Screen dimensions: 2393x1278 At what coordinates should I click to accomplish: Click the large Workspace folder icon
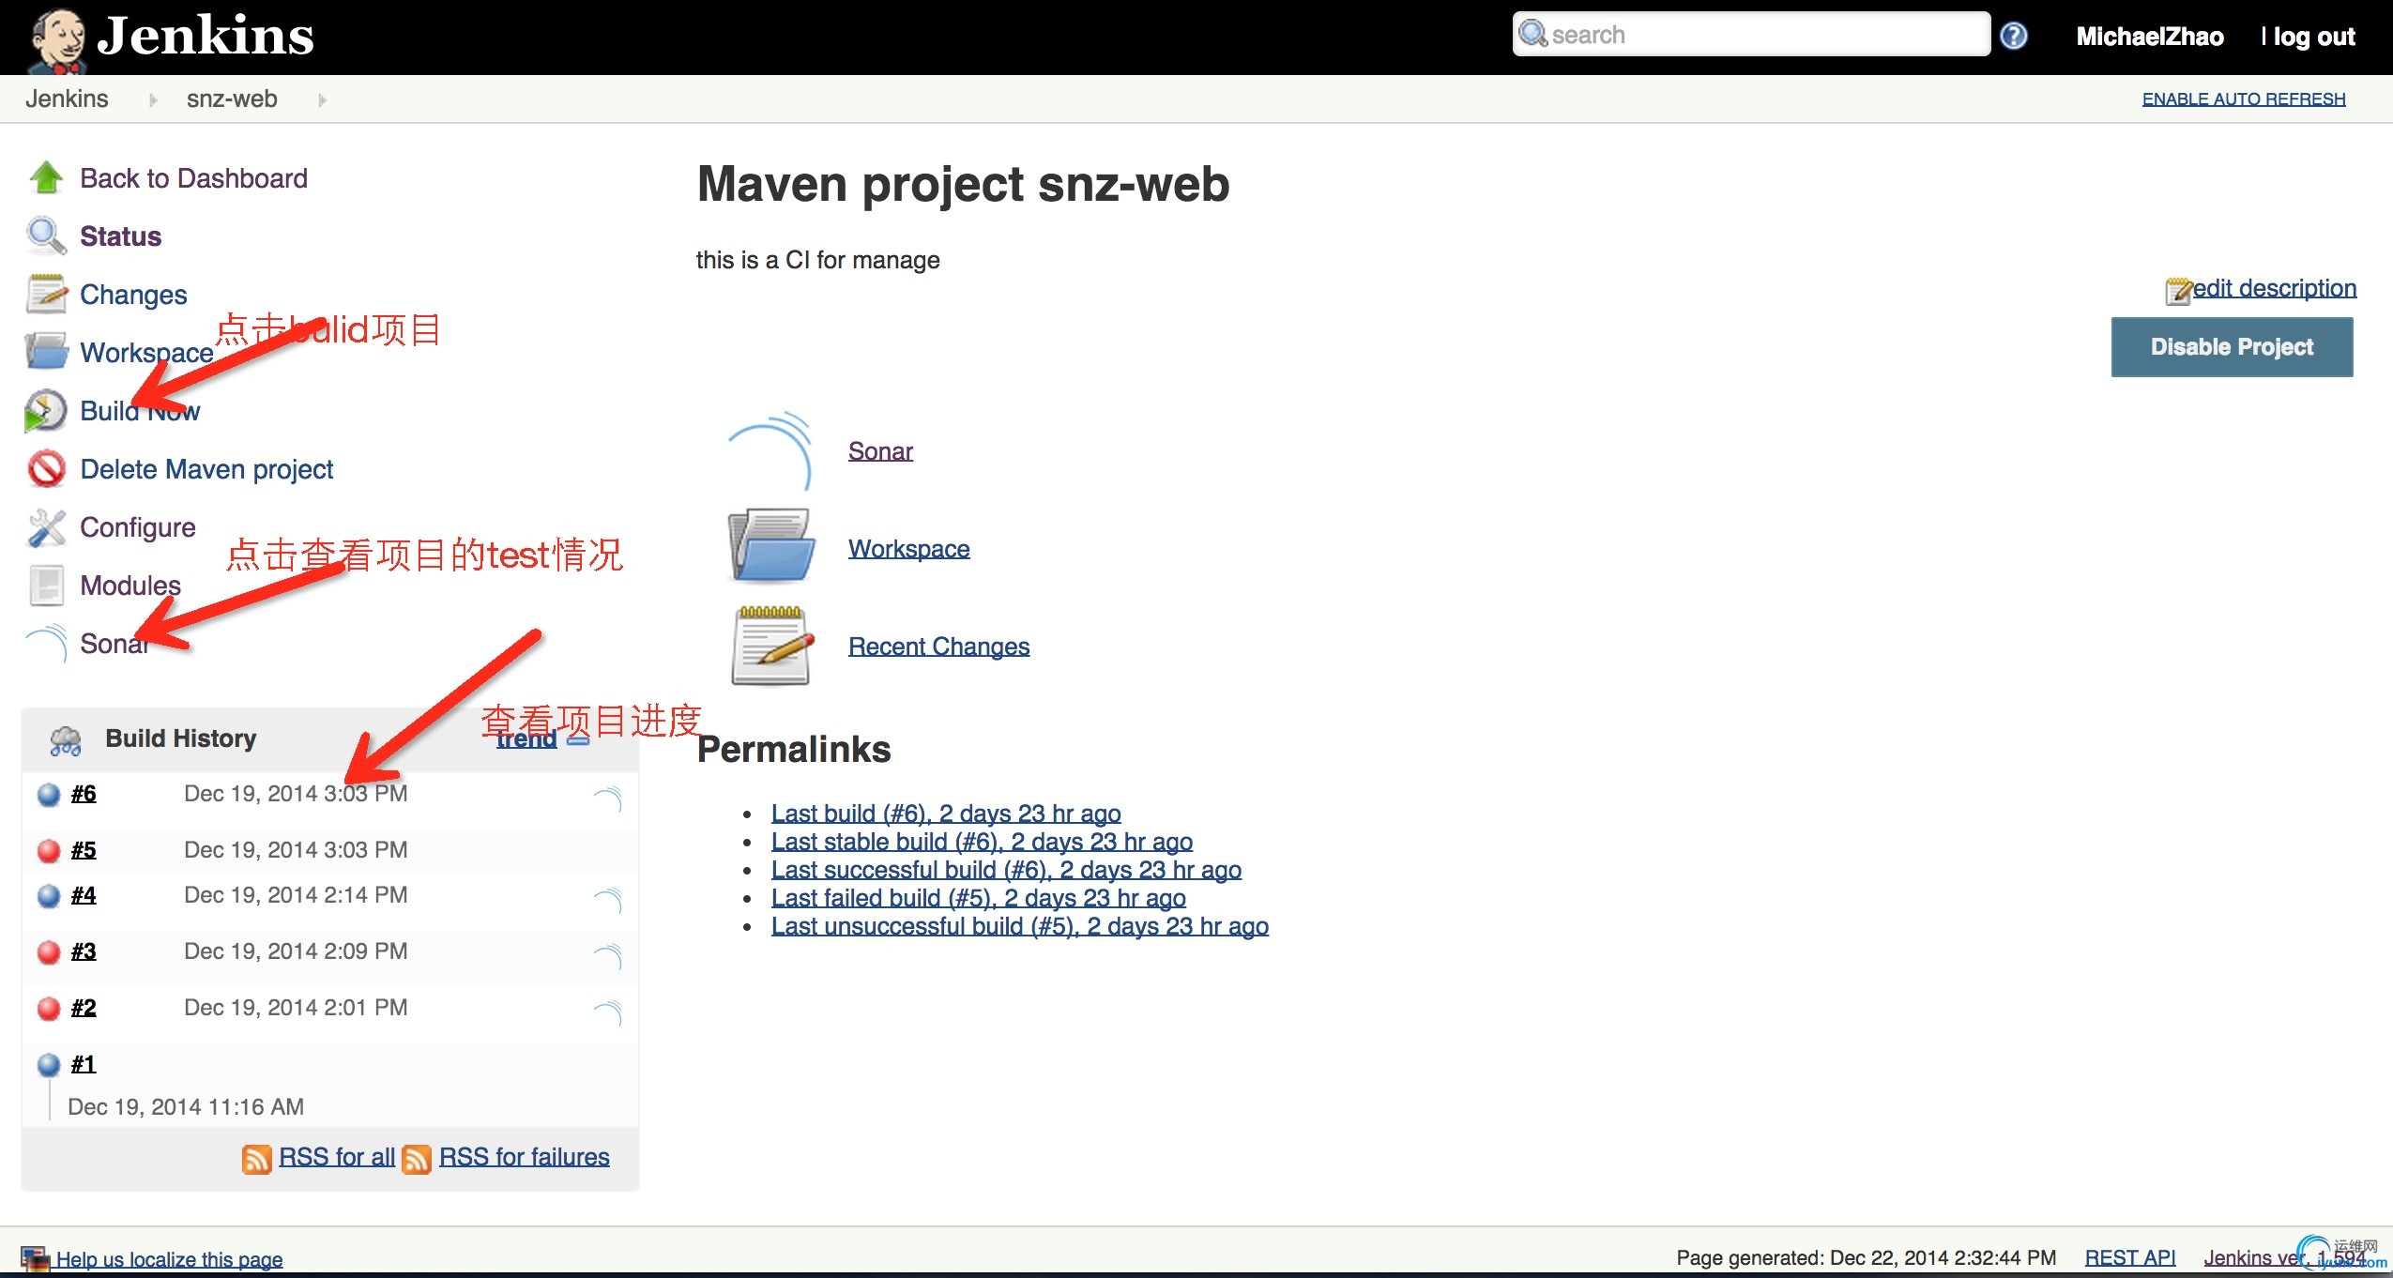tap(770, 547)
